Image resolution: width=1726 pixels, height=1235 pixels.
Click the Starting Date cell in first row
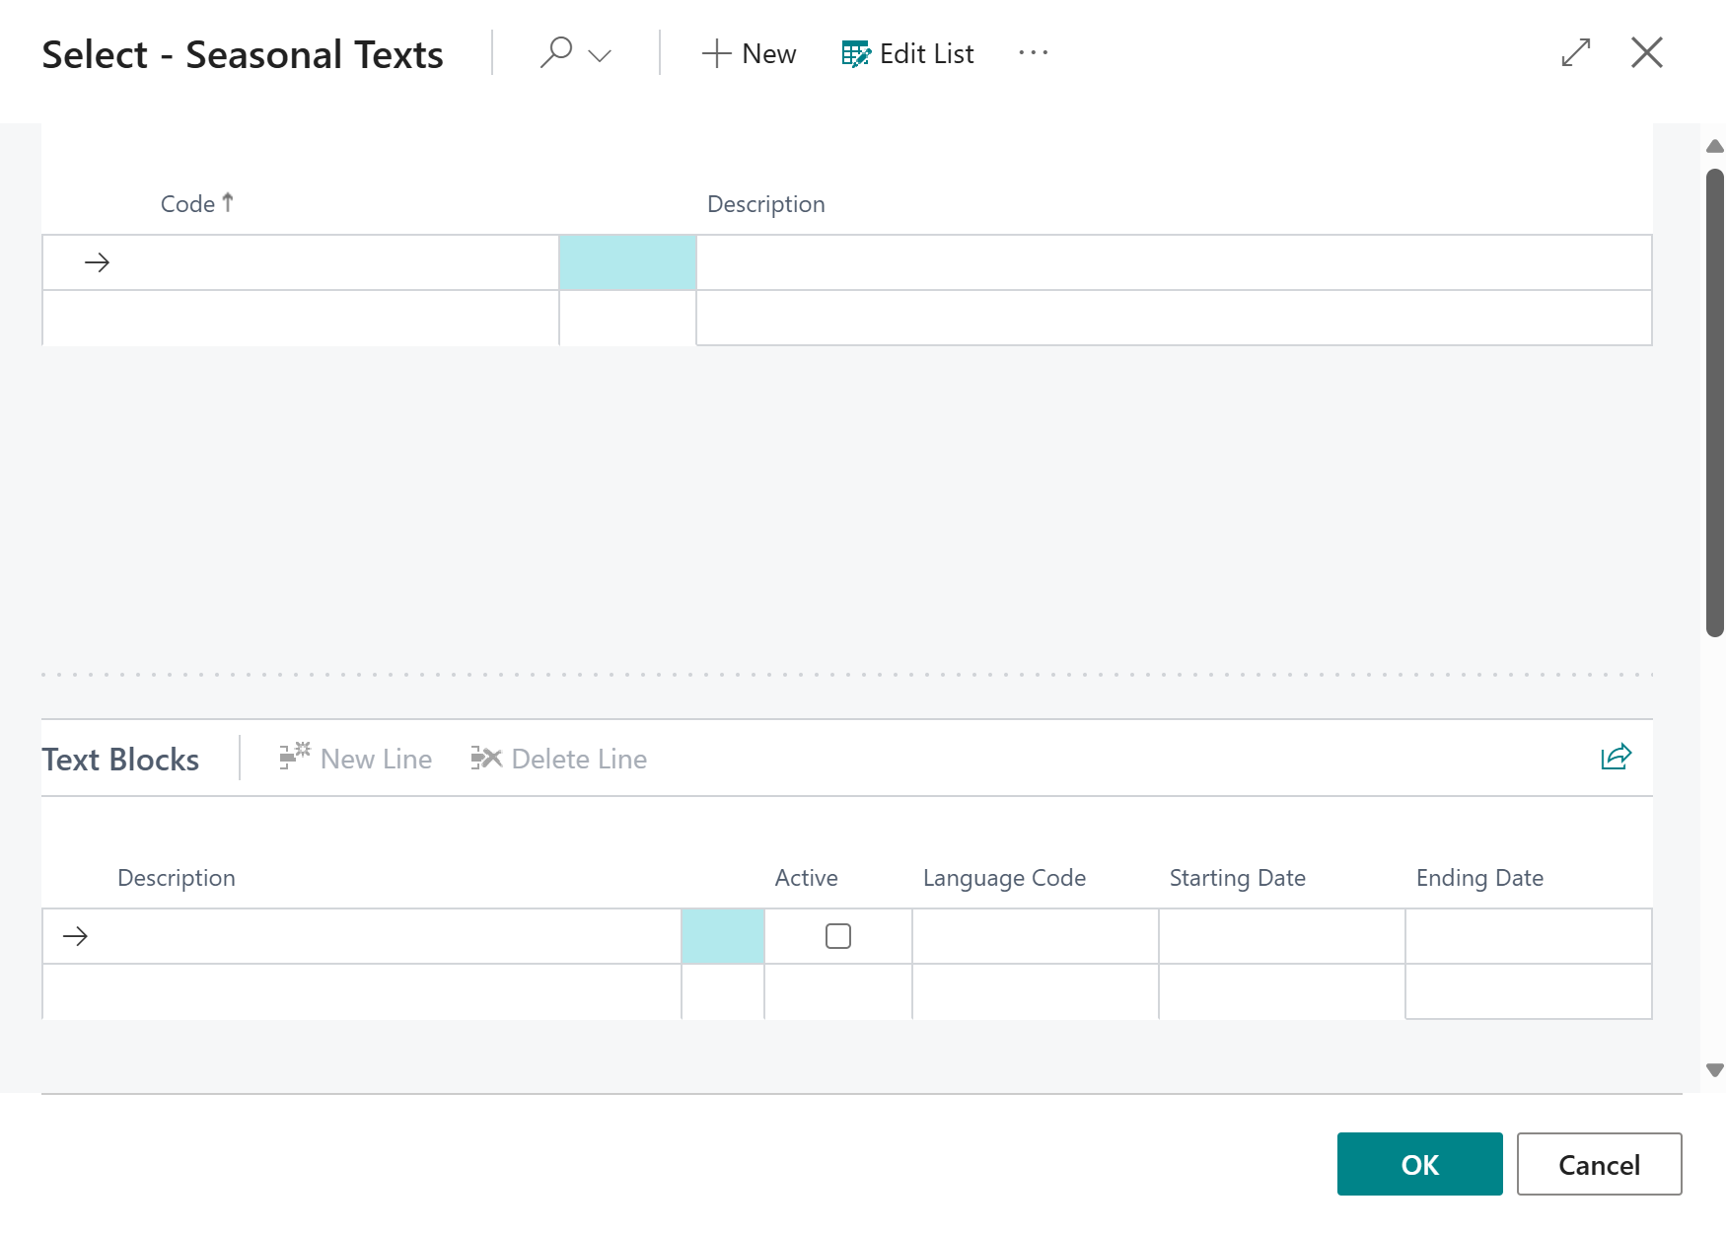tap(1281, 936)
